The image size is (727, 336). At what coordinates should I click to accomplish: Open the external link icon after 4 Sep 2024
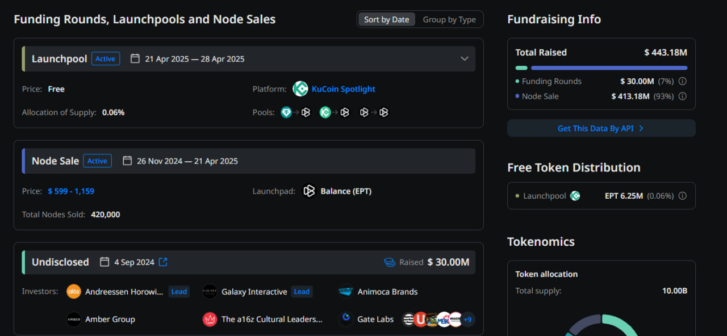pyautogui.click(x=163, y=262)
